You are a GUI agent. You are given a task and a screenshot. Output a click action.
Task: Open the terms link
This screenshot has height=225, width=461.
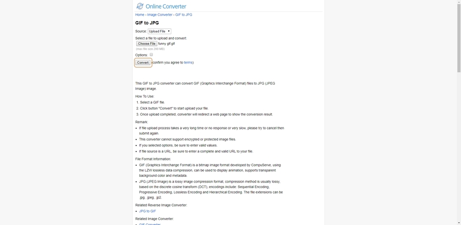tap(188, 62)
